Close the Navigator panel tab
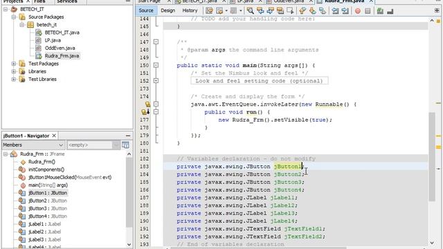 54,136
